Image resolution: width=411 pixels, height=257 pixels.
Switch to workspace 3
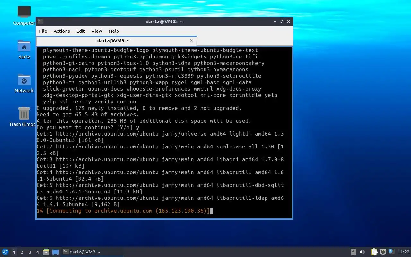30,252
